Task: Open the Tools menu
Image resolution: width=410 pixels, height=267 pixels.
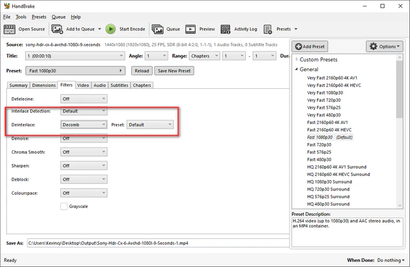Action: [x=21, y=17]
